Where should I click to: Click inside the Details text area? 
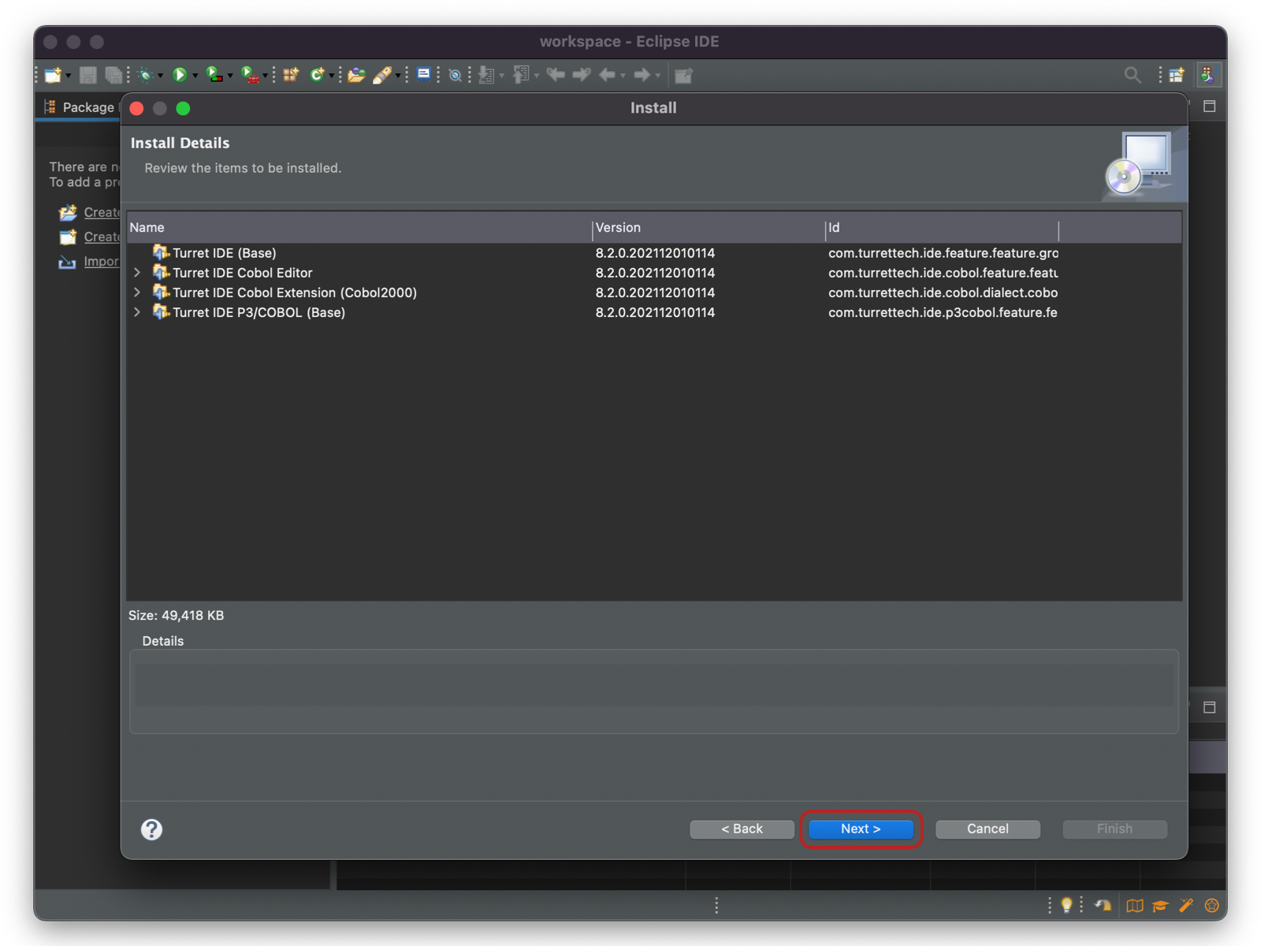coord(654,691)
